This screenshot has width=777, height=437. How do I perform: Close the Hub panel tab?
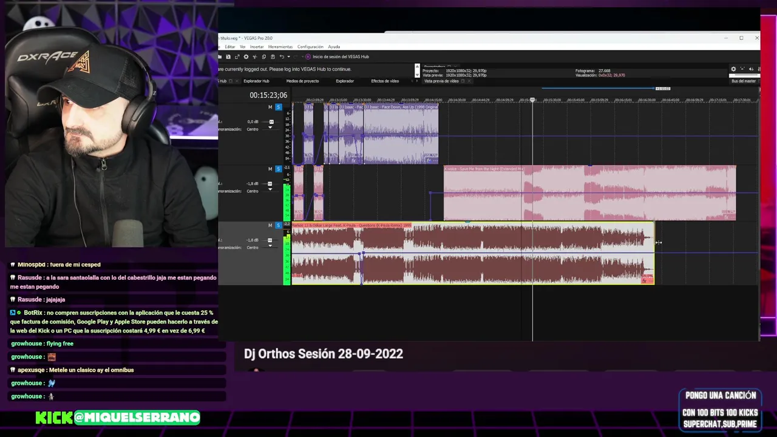pos(237,81)
